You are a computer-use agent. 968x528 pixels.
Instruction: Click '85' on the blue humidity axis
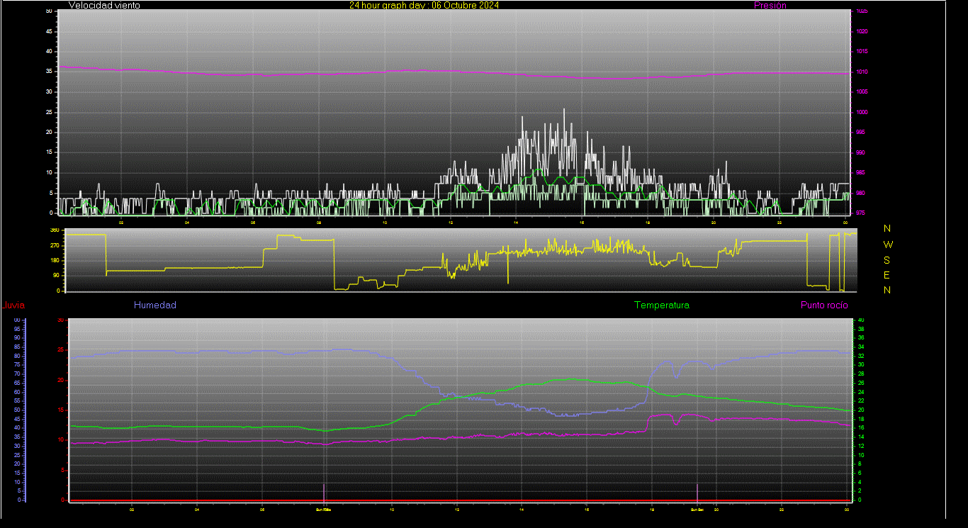[17, 347]
